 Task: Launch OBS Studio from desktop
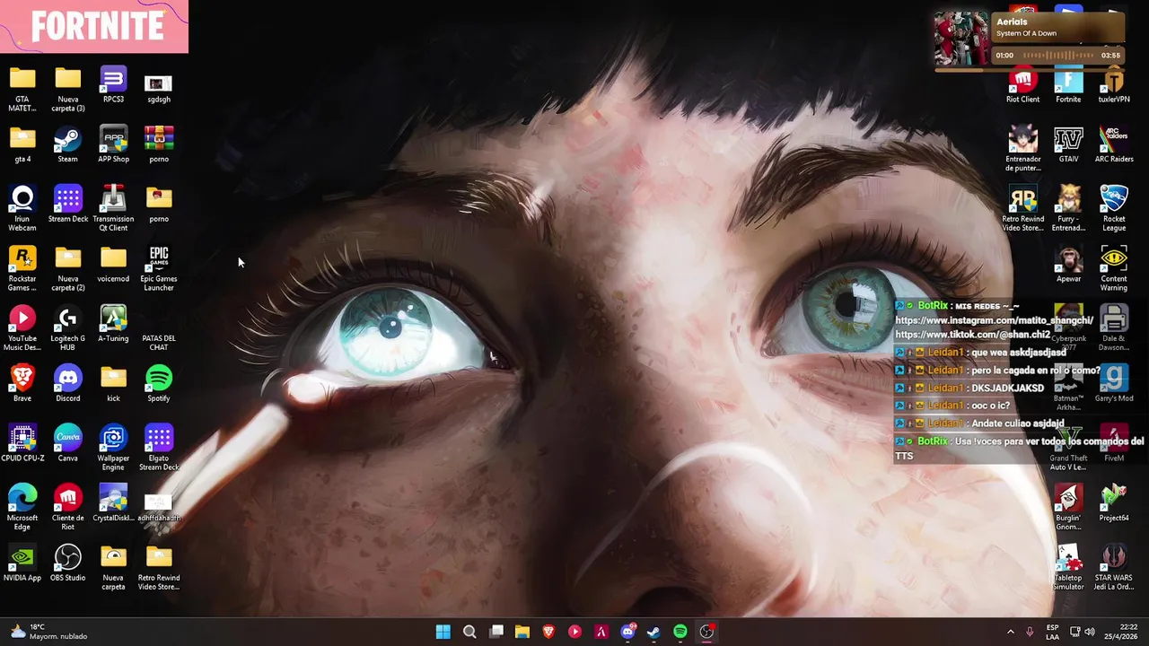tap(67, 563)
